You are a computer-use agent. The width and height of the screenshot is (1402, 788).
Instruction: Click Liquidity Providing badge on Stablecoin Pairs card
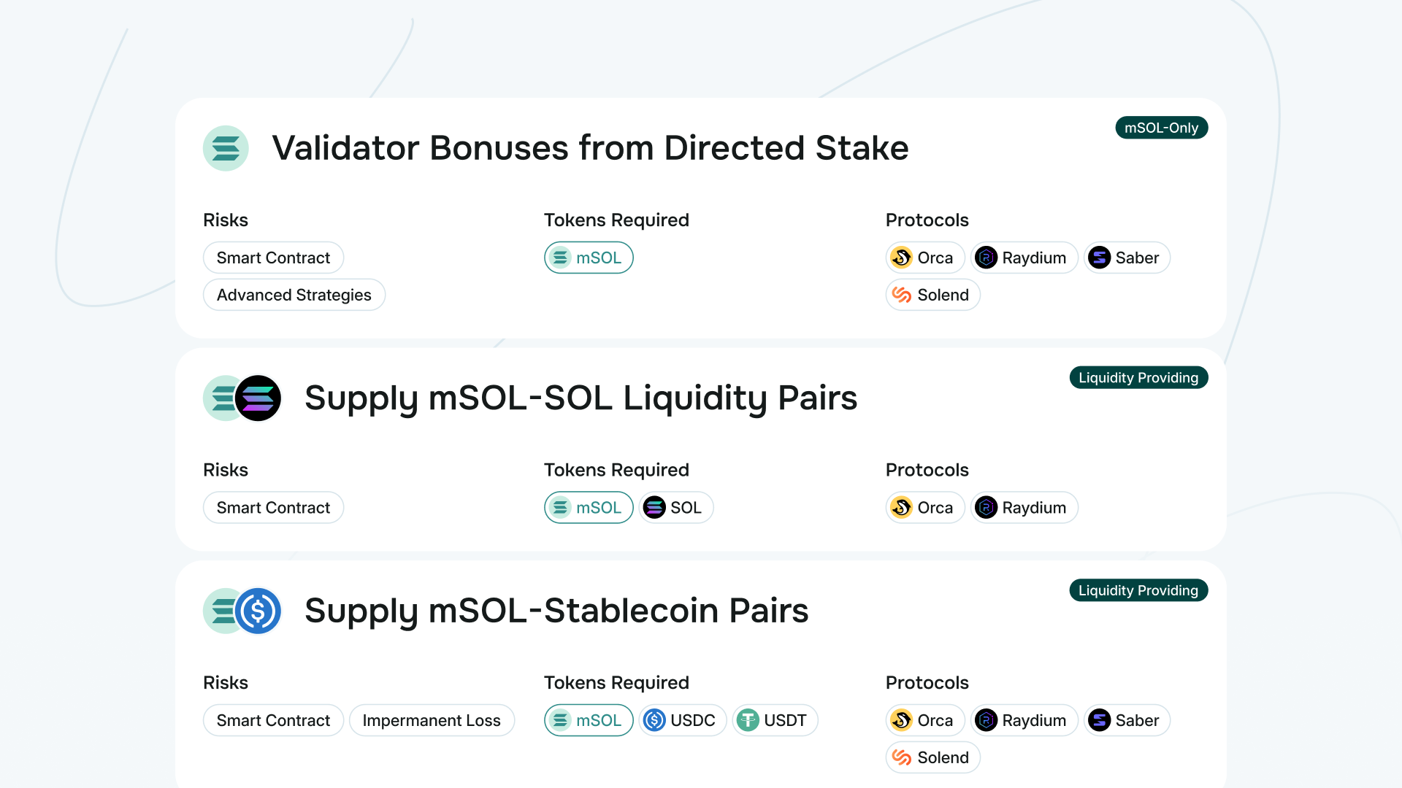1138,590
